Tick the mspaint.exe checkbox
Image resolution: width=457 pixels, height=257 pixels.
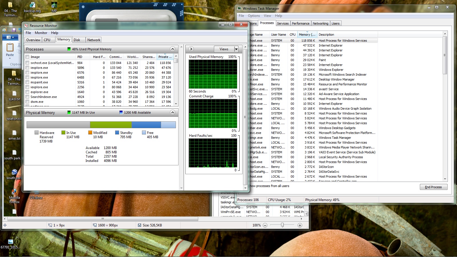(27, 82)
